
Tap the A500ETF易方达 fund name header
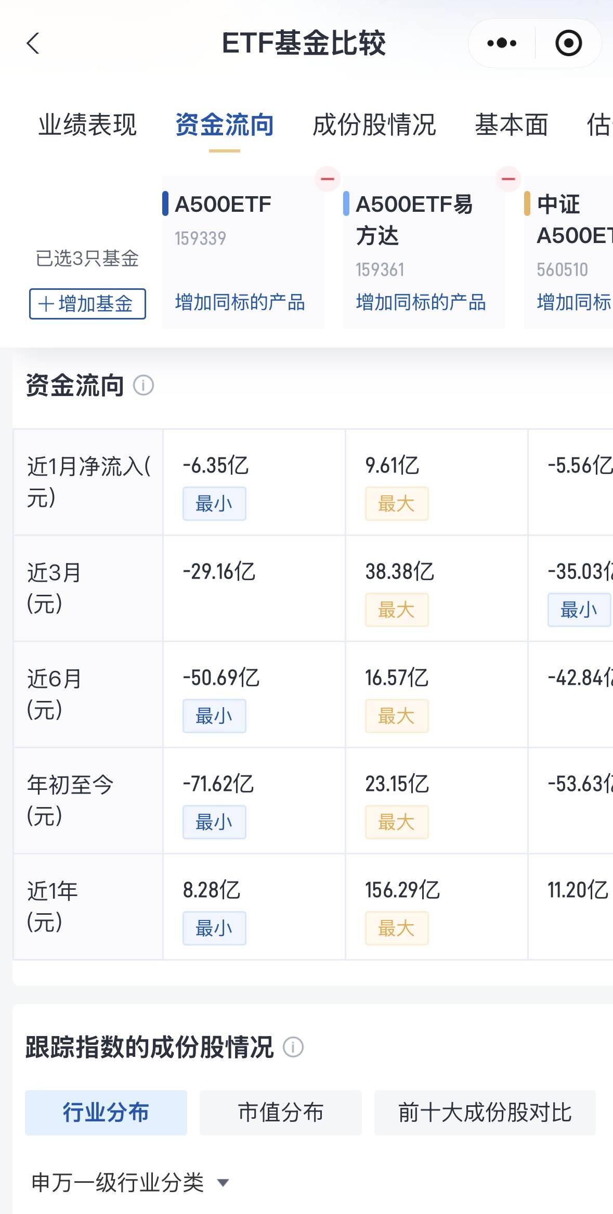pos(414,220)
